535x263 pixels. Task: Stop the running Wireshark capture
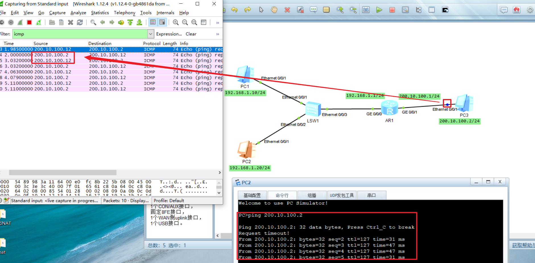click(x=29, y=22)
